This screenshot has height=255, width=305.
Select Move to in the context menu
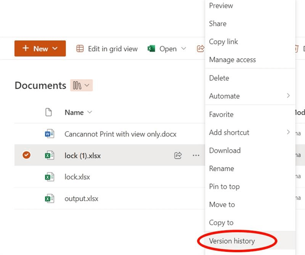coord(250,204)
